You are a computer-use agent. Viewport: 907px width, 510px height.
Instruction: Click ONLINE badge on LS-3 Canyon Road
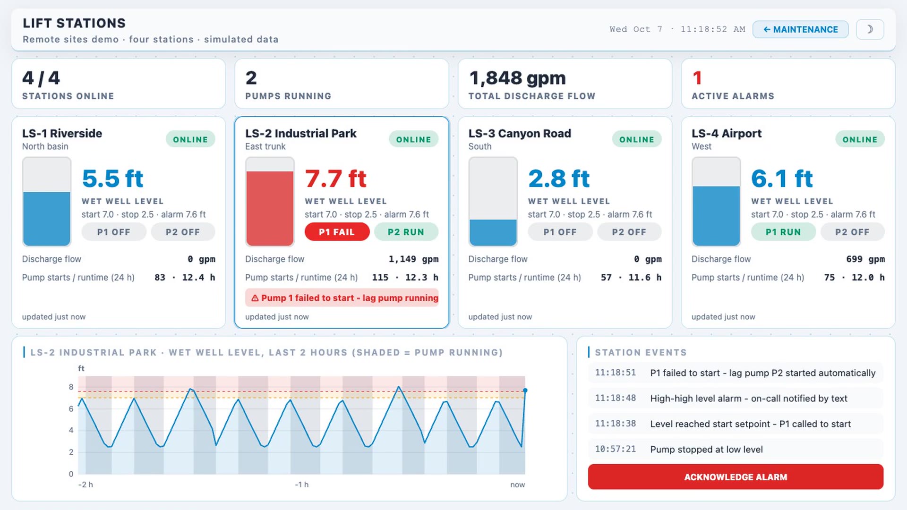click(x=637, y=139)
